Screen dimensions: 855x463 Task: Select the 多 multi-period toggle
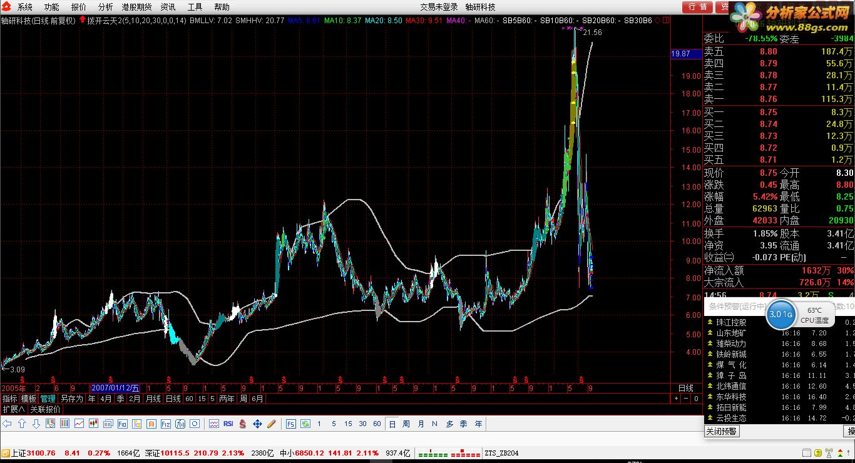click(x=449, y=424)
